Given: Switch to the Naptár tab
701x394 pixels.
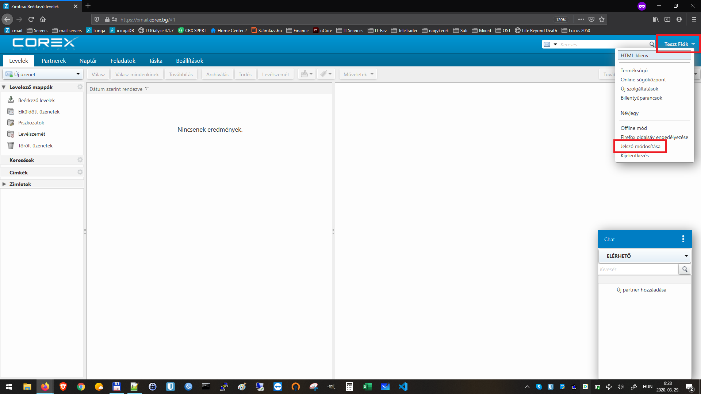Looking at the screenshot, I should (88, 61).
